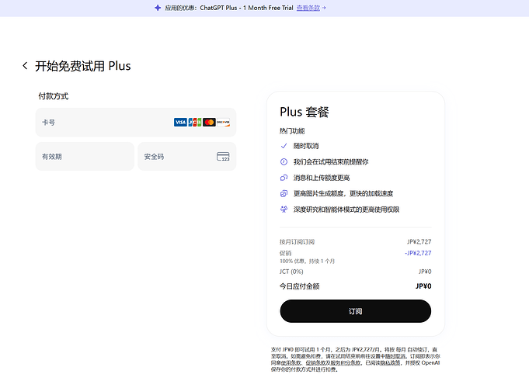Screen dimensions: 529x388
Task: Focus the 卡号 card number field
Action: point(136,123)
